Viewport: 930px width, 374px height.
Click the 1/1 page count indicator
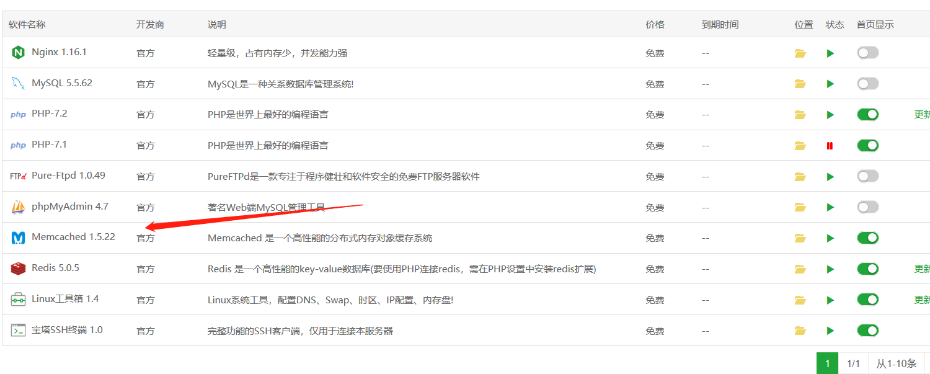click(x=853, y=363)
